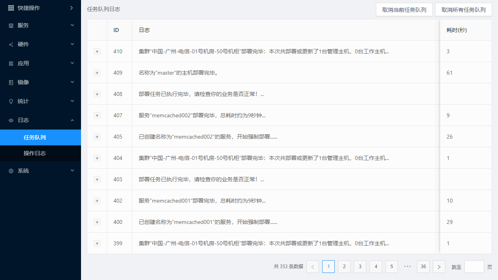The image size is (498, 280).
Task: Click the 服务 sidebar icon
Action: pos(11,26)
